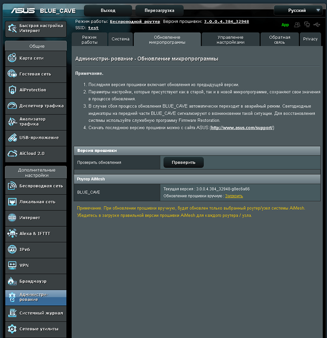Click the System Log icon

click(12, 313)
